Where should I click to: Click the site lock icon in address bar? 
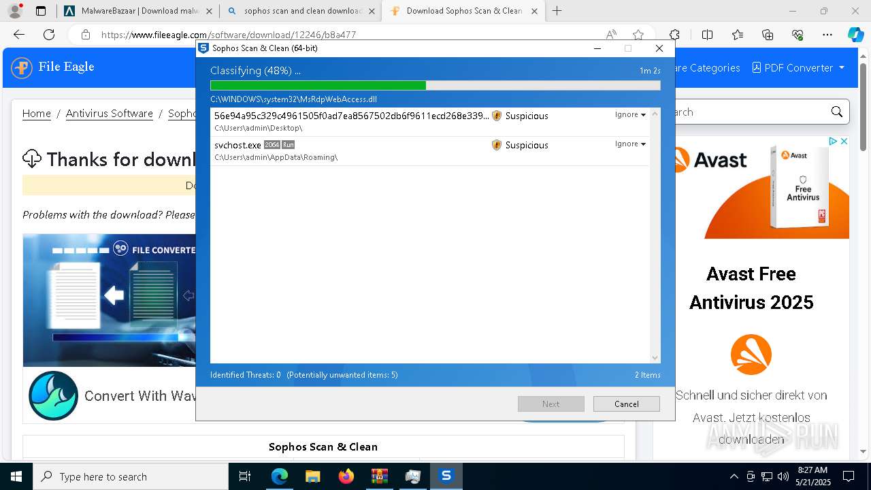pos(86,35)
